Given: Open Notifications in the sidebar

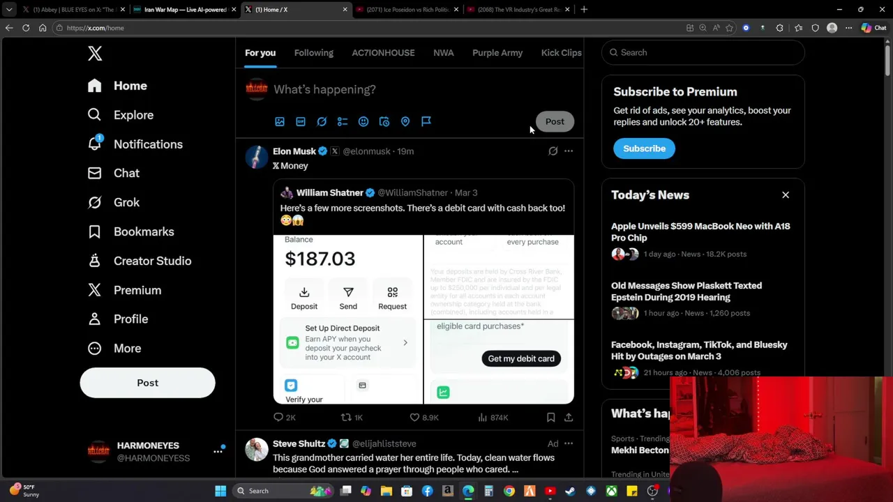Looking at the screenshot, I should (x=135, y=144).
